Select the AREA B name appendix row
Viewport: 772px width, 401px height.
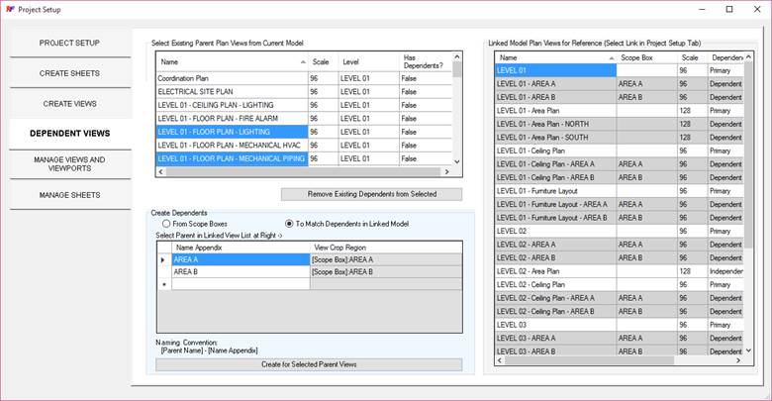click(240, 270)
